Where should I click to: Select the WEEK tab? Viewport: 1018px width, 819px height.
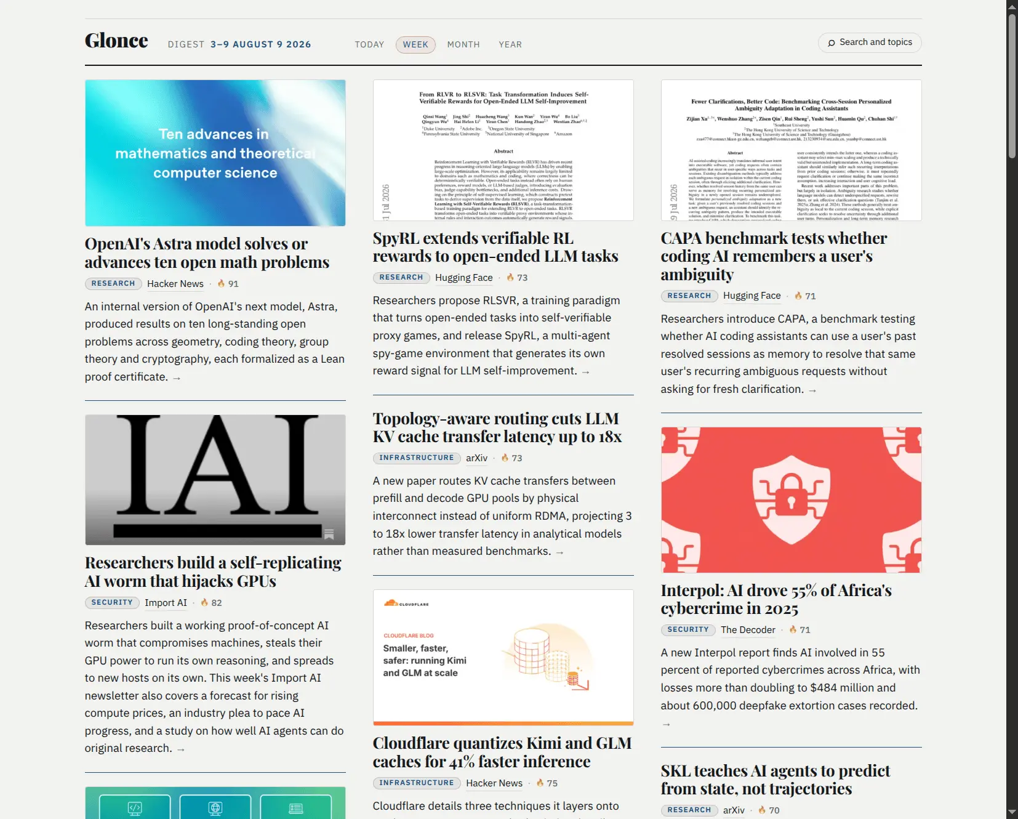[x=415, y=44]
